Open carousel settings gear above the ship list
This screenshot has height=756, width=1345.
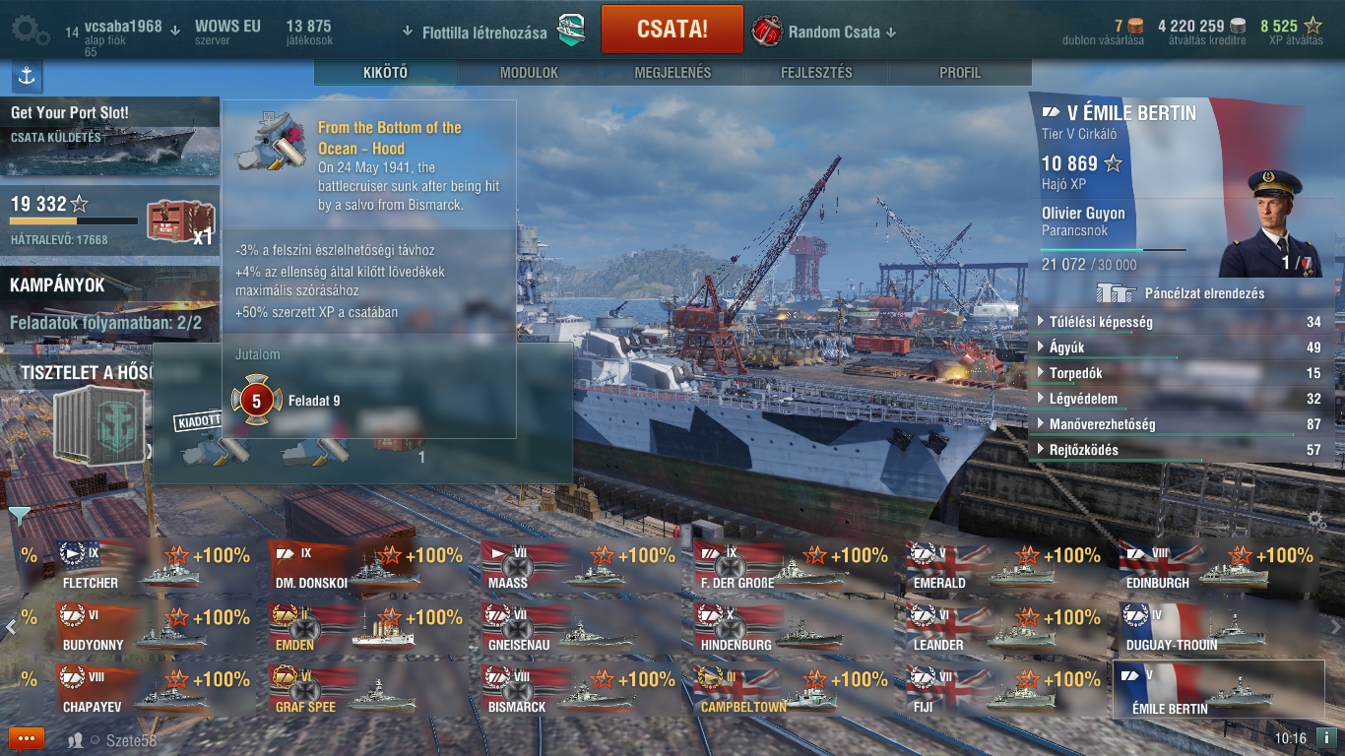point(1316,520)
